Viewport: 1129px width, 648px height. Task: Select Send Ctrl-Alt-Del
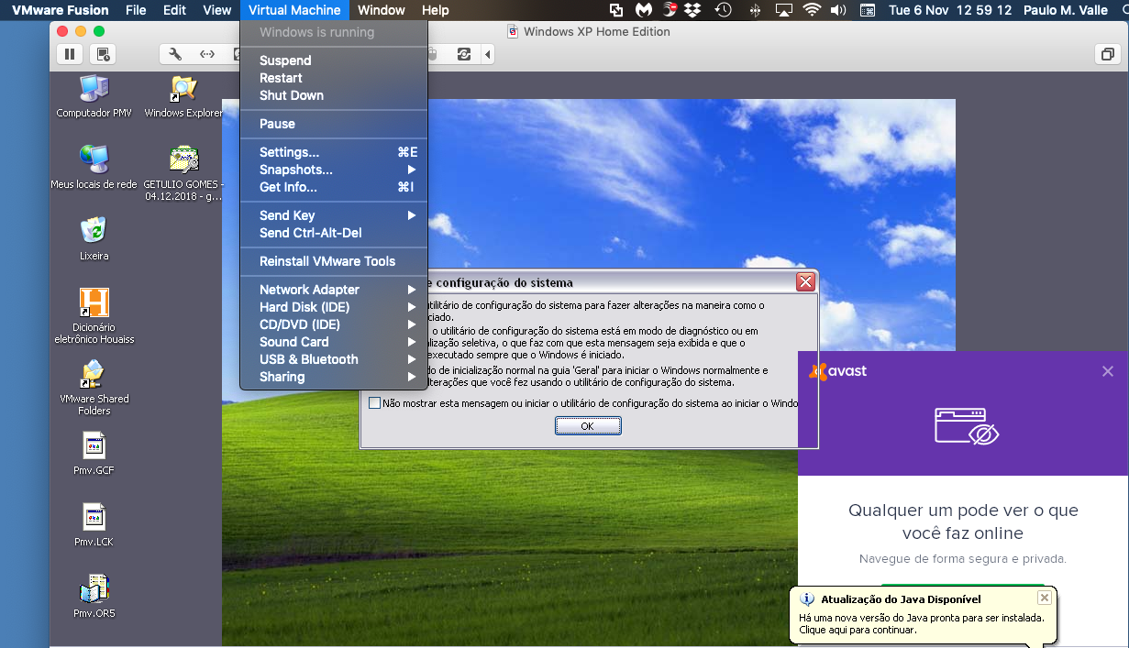(x=334, y=233)
